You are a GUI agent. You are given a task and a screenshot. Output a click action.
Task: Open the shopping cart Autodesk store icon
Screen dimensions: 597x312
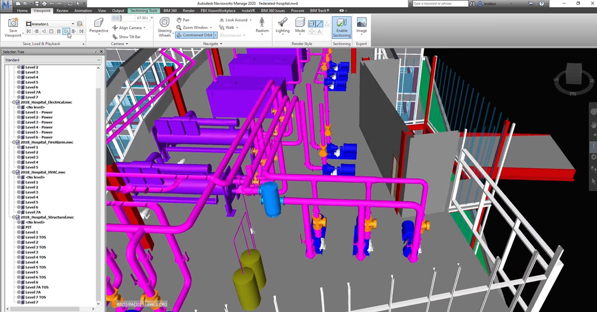(x=531, y=4)
